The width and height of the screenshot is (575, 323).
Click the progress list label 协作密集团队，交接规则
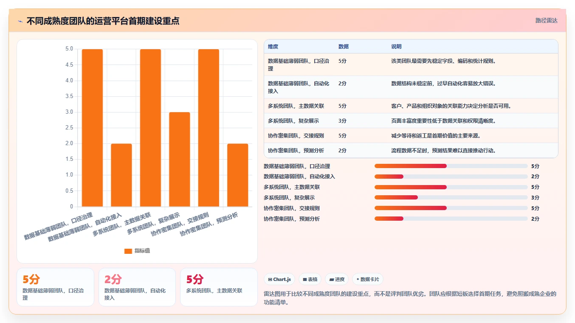[292, 208]
